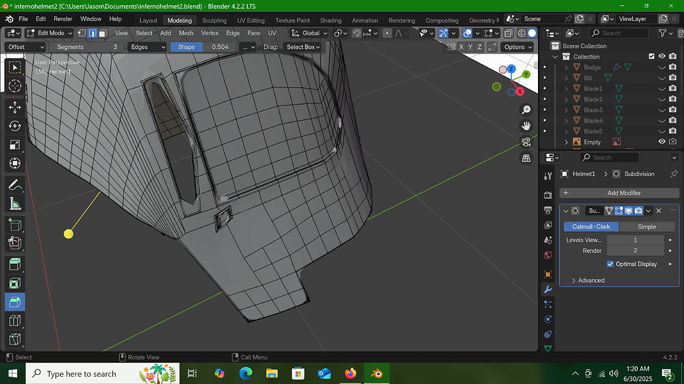The height and width of the screenshot is (384, 684).
Task: Select the Inset Faces tool
Action: (15, 284)
